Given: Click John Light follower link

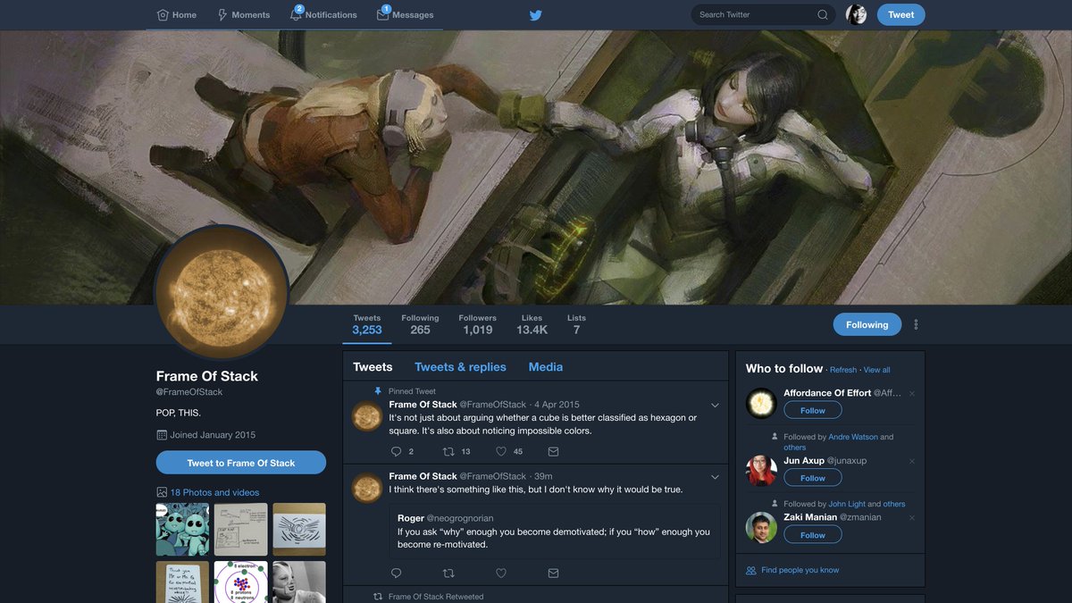Looking at the screenshot, I should coord(847,504).
